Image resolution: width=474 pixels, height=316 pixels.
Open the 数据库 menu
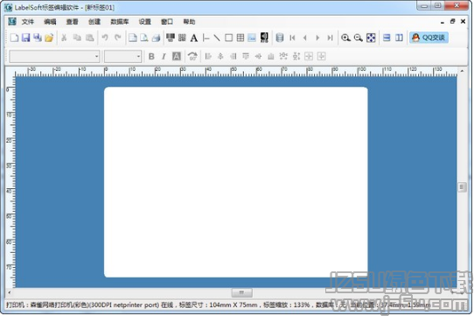tap(120, 22)
